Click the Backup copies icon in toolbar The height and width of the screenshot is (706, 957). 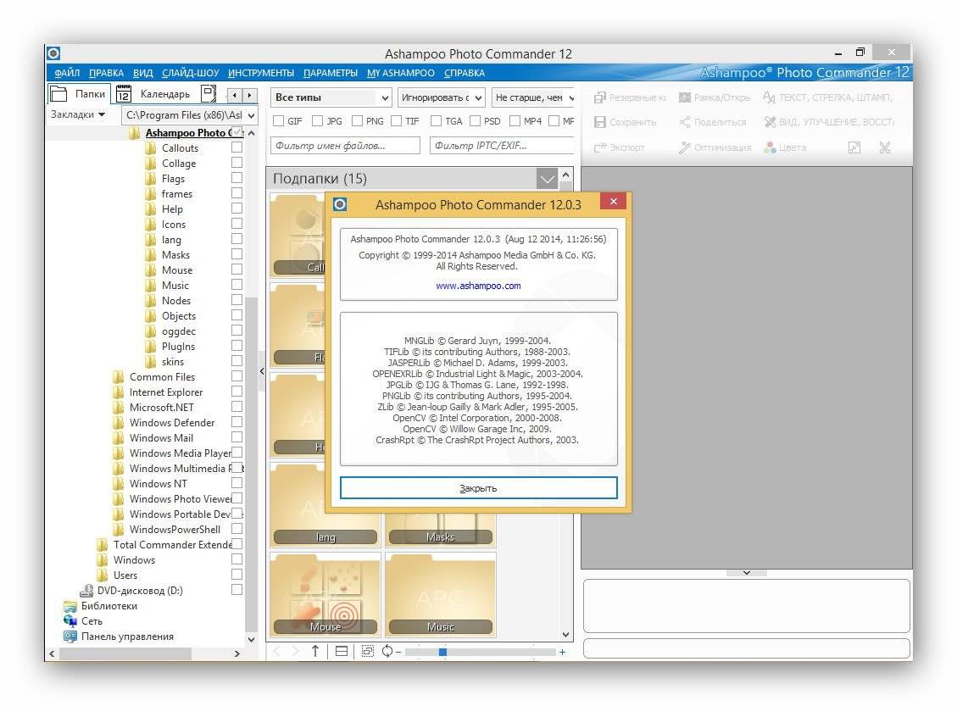(599, 97)
